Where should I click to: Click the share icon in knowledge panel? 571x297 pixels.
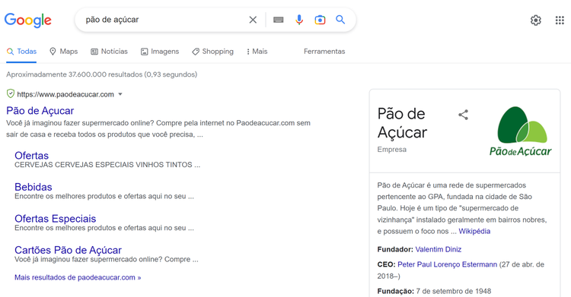(463, 115)
